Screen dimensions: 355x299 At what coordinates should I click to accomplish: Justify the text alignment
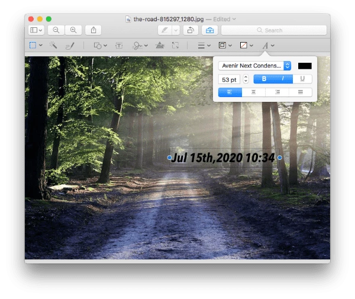click(x=301, y=92)
